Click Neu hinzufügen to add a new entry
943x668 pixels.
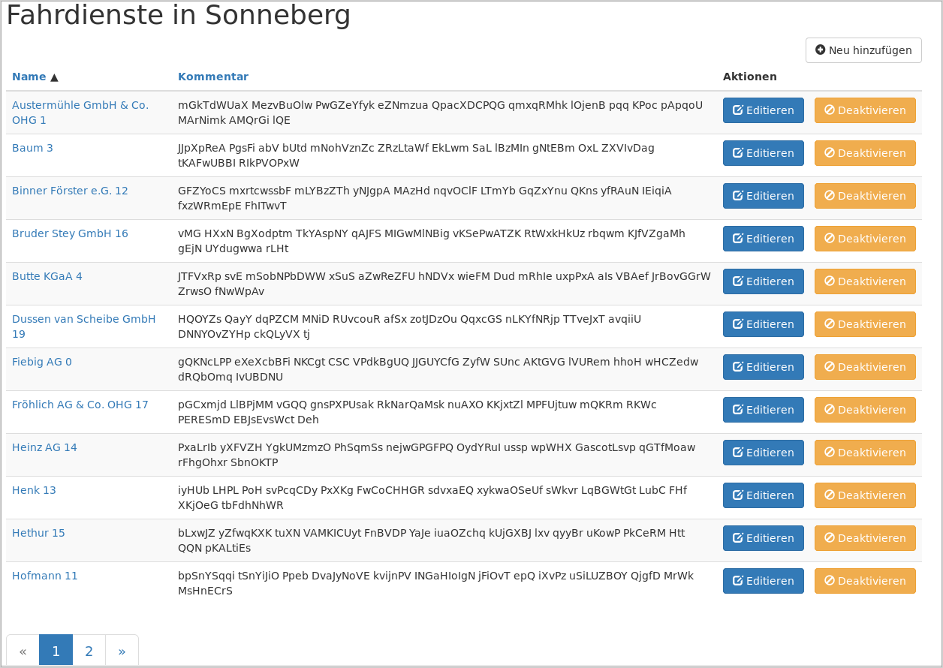pyautogui.click(x=863, y=50)
